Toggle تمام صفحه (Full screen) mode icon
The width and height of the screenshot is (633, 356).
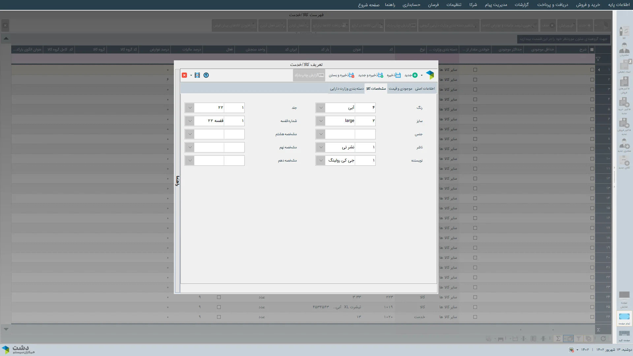coord(624,317)
